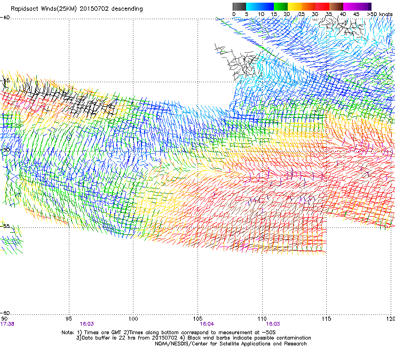Click the note line 'Times are GMT'
The width and height of the screenshot is (395, 347).
click(103, 333)
